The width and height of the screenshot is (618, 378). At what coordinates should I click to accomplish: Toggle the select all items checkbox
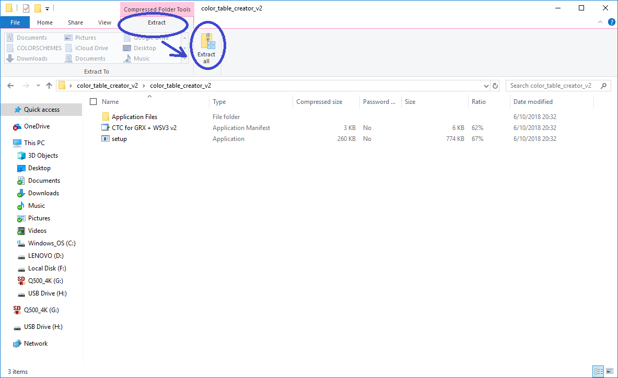[94, 102]
